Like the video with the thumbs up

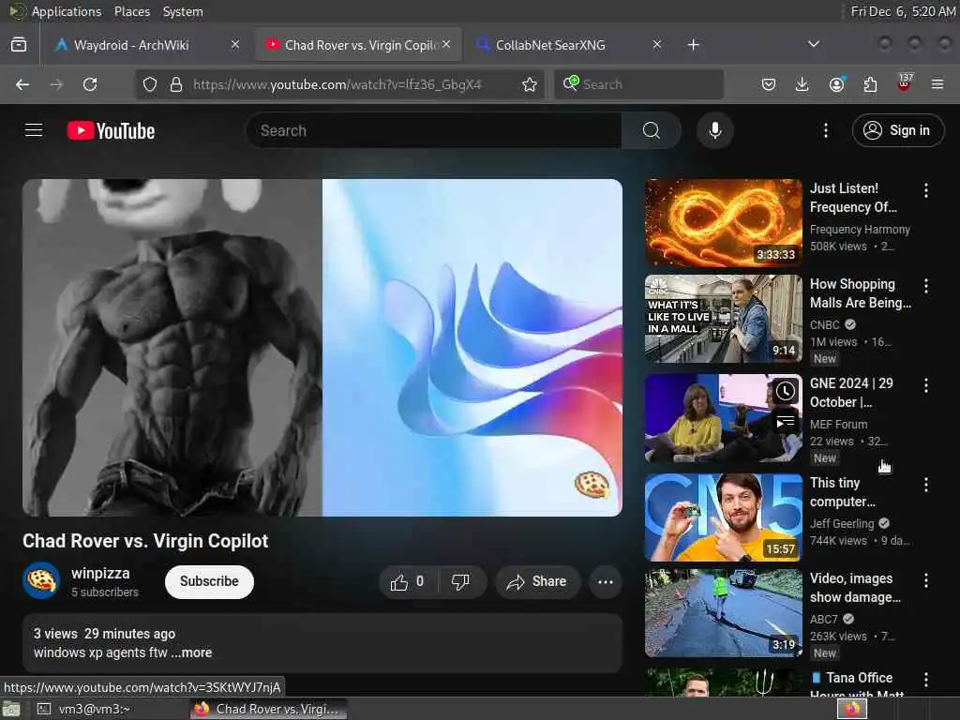[408, 581]
